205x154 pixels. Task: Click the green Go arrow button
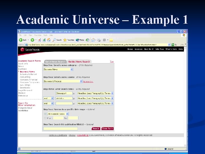coord(173,45)
